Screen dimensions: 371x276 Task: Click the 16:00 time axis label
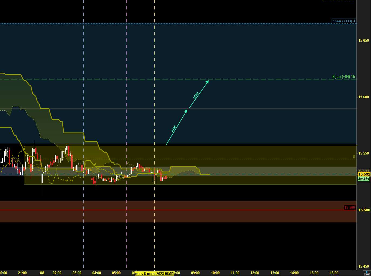click(334, 273)
